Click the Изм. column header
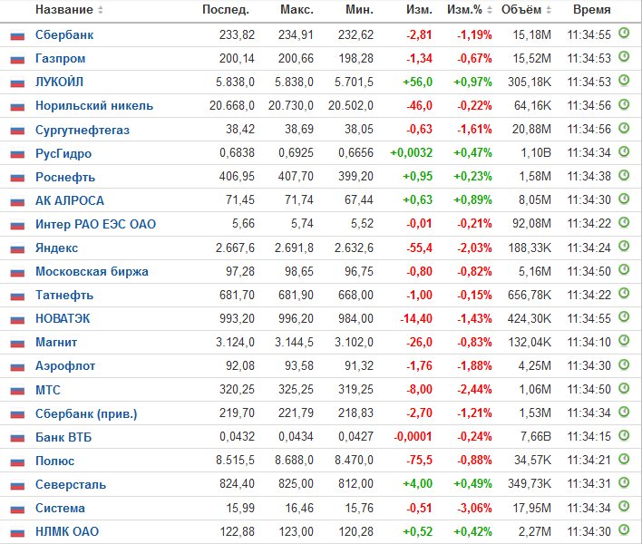 tap(419, 10)
